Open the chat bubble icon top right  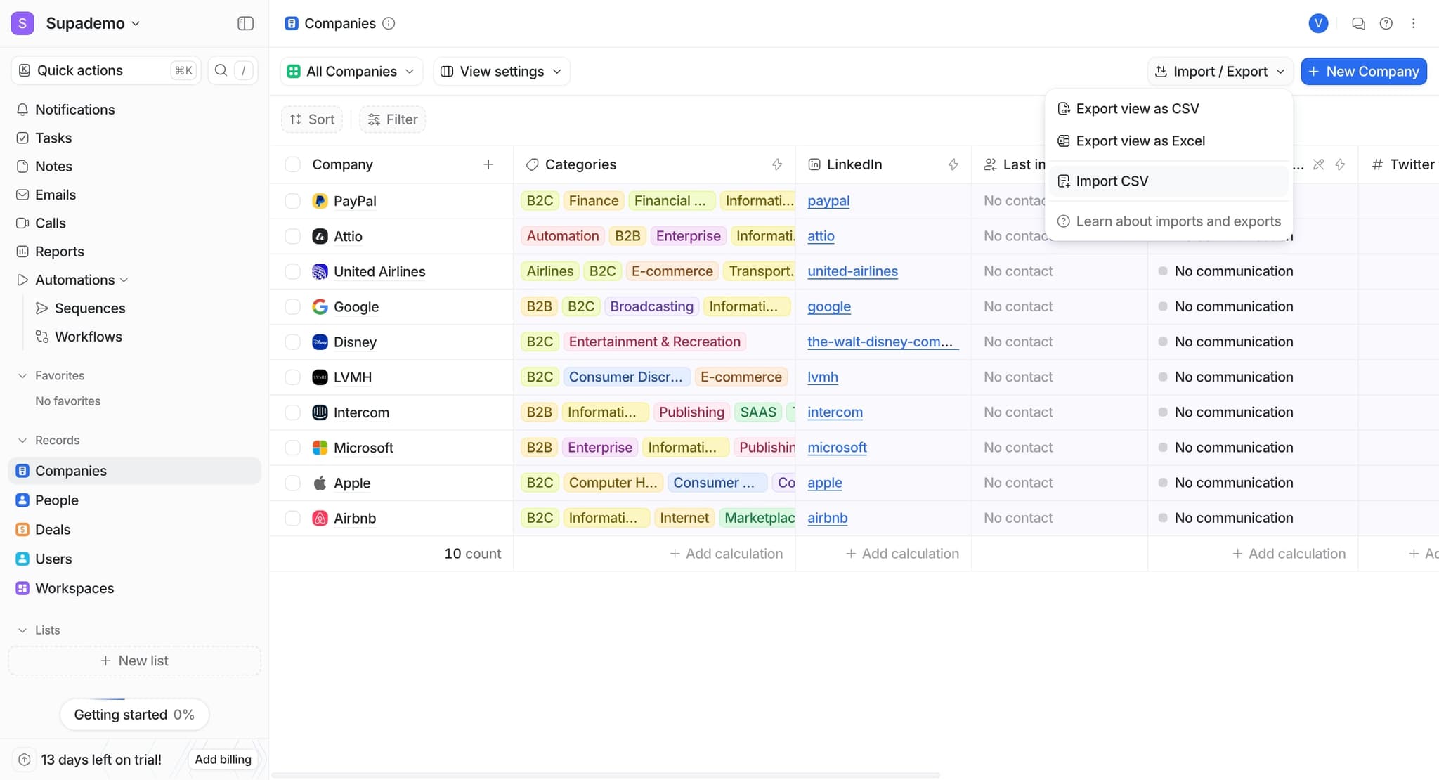pyautogui.click(x=1357, y=22)
